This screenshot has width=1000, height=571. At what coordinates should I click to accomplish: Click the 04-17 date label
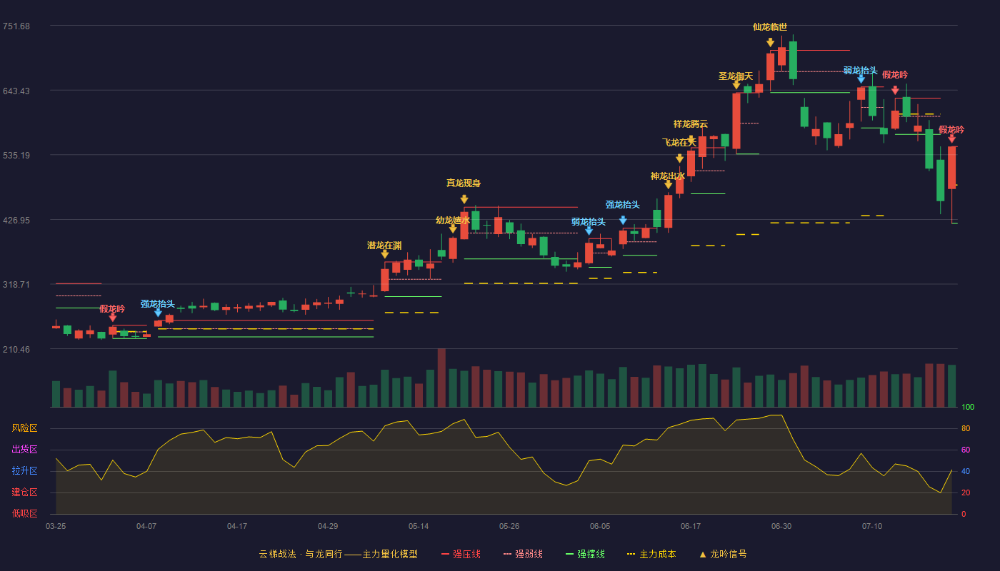point(237,526)
